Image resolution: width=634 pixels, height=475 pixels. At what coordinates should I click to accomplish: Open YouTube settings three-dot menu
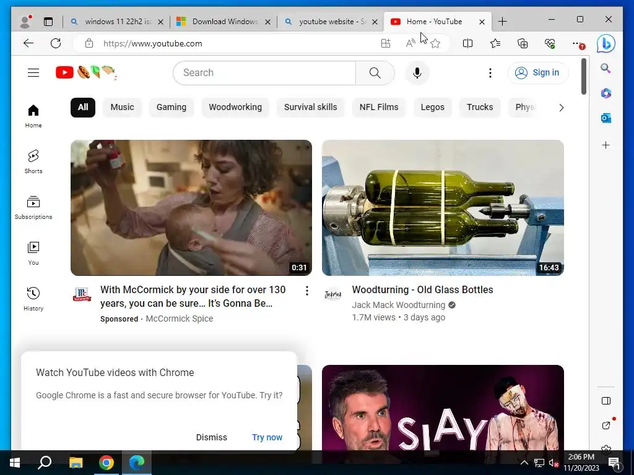coord(490,73)
